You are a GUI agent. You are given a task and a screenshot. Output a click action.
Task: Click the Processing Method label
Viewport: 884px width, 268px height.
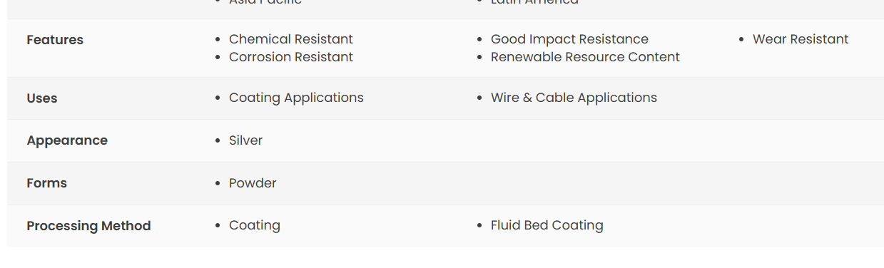pos(88,226)
